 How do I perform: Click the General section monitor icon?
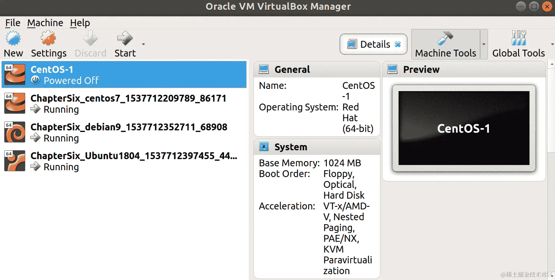264,69
